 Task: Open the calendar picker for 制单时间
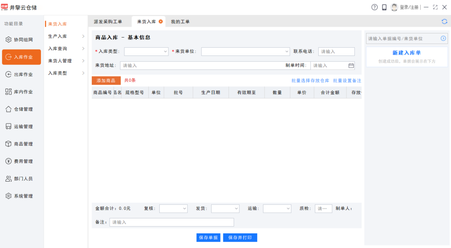click(351, 66)
